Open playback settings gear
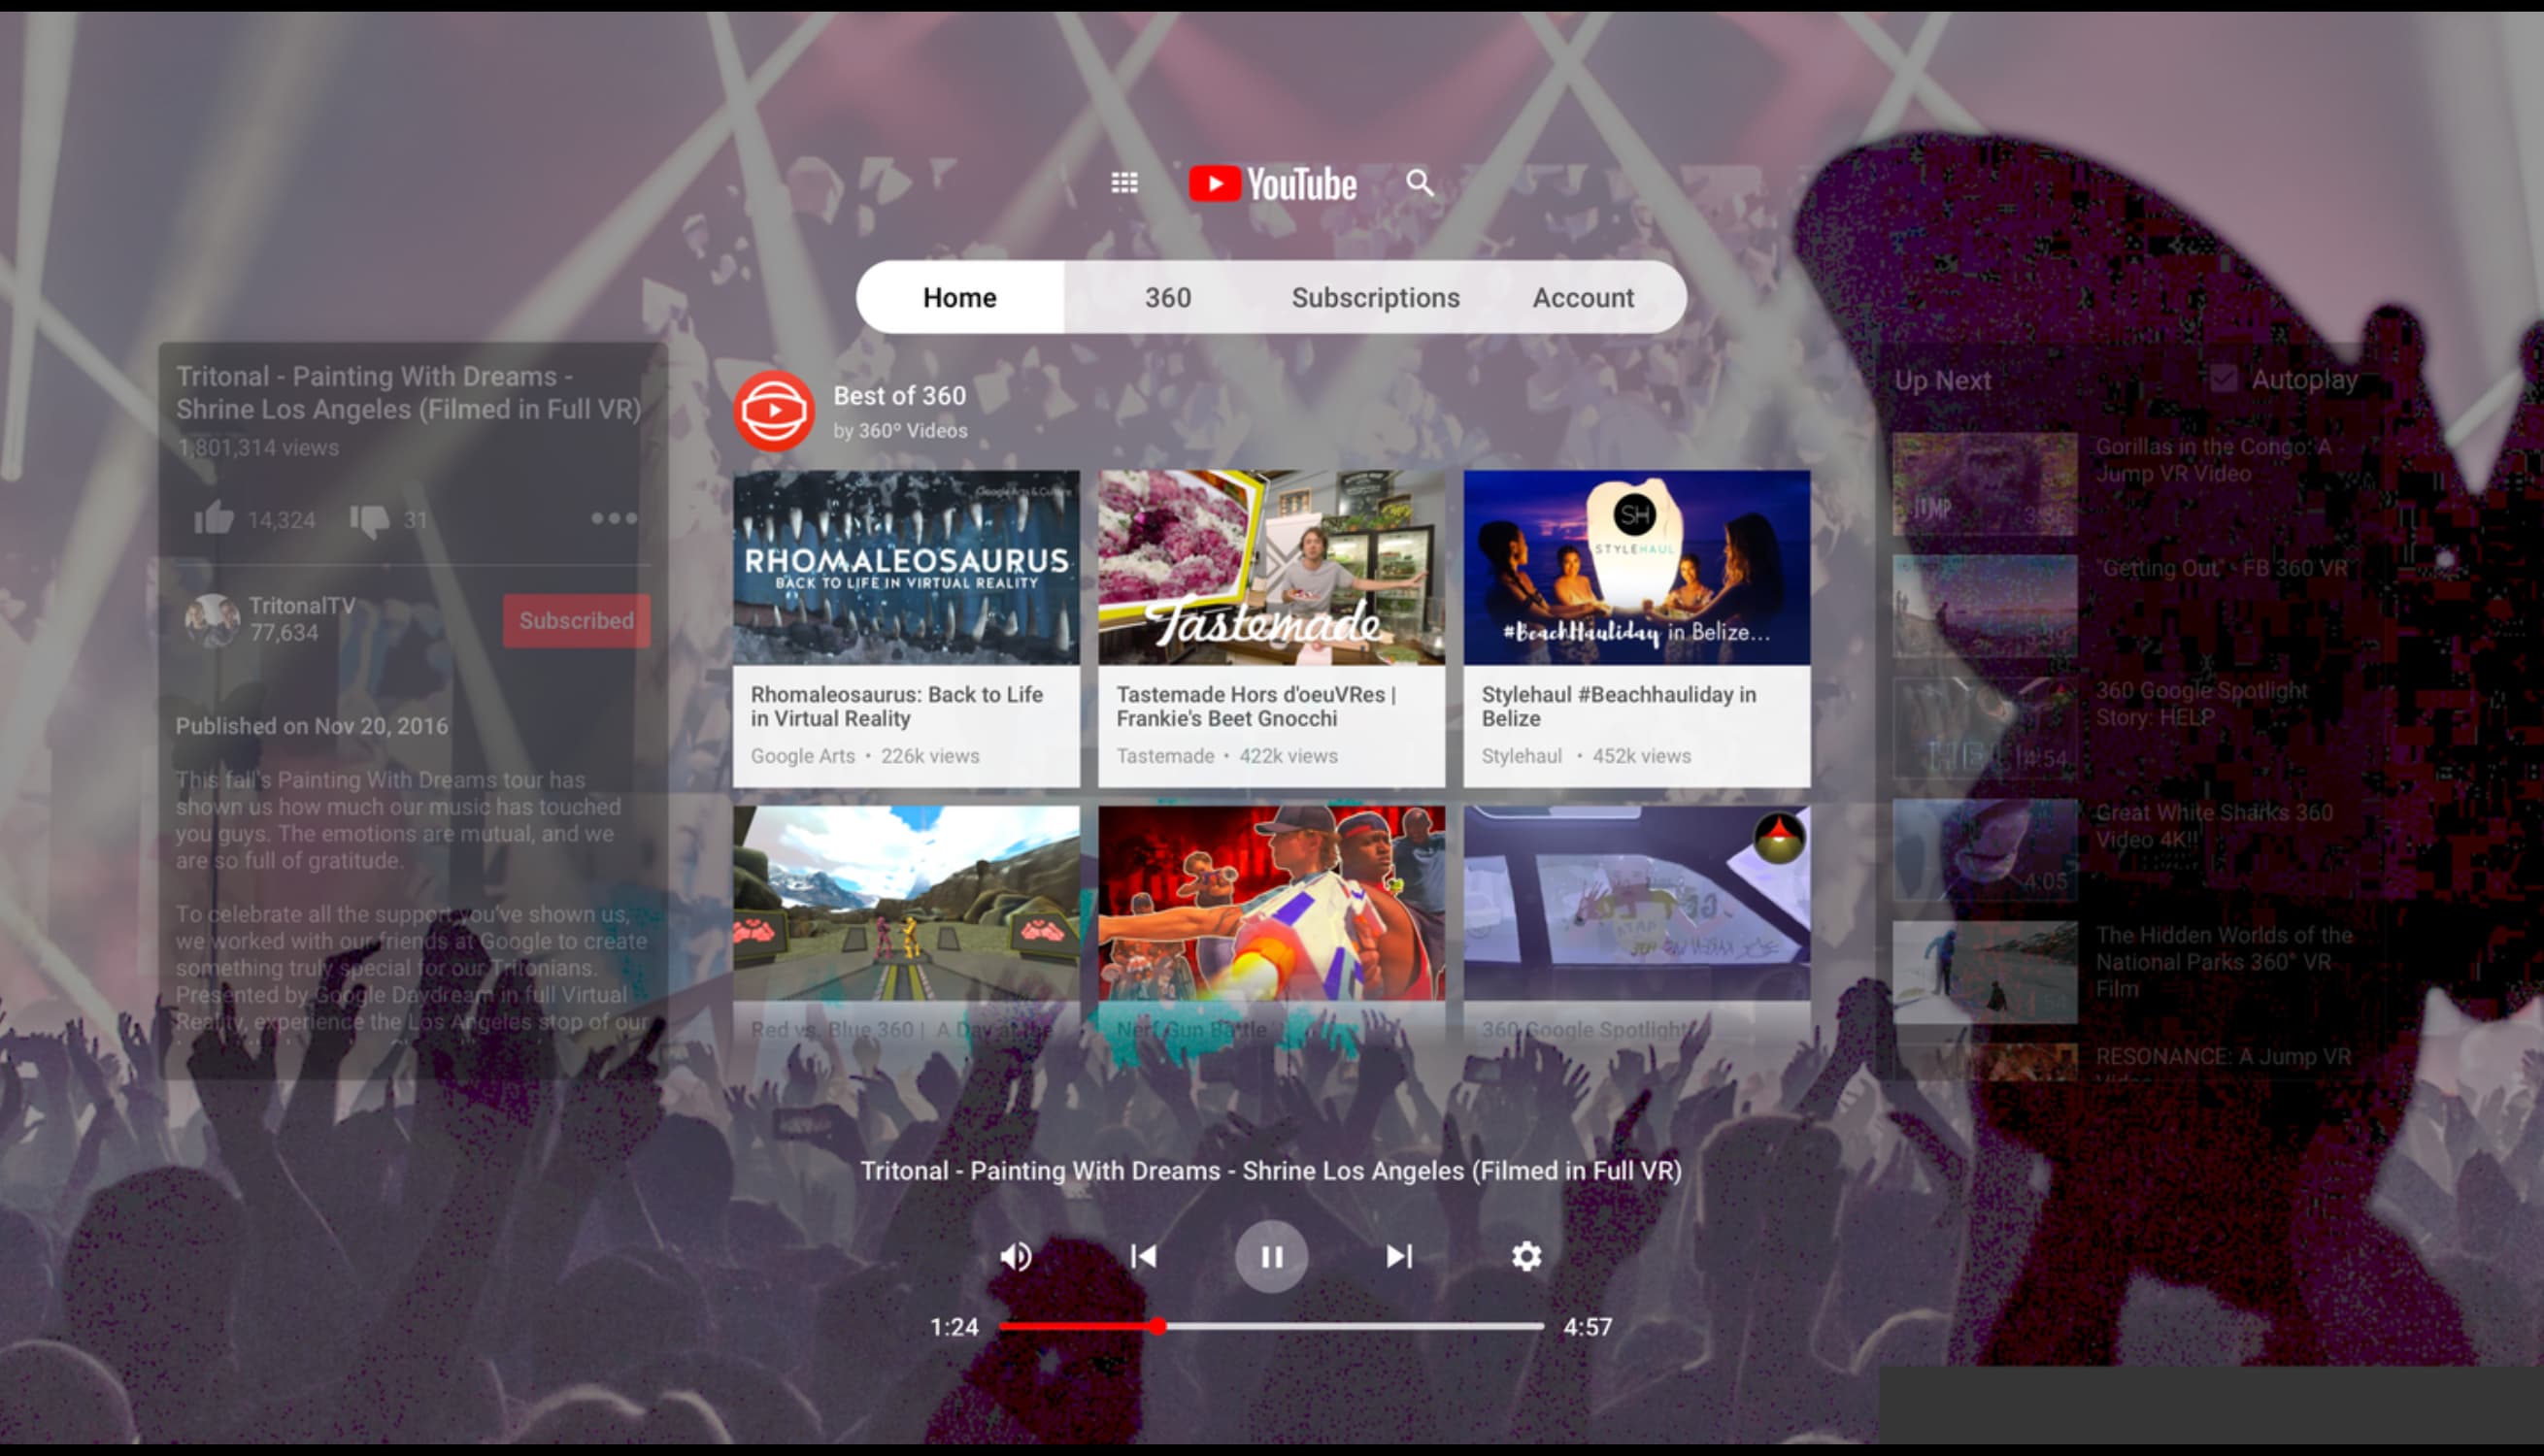The image size is (2544, 1456). pyautogui.click(x=1526, y=1256)
